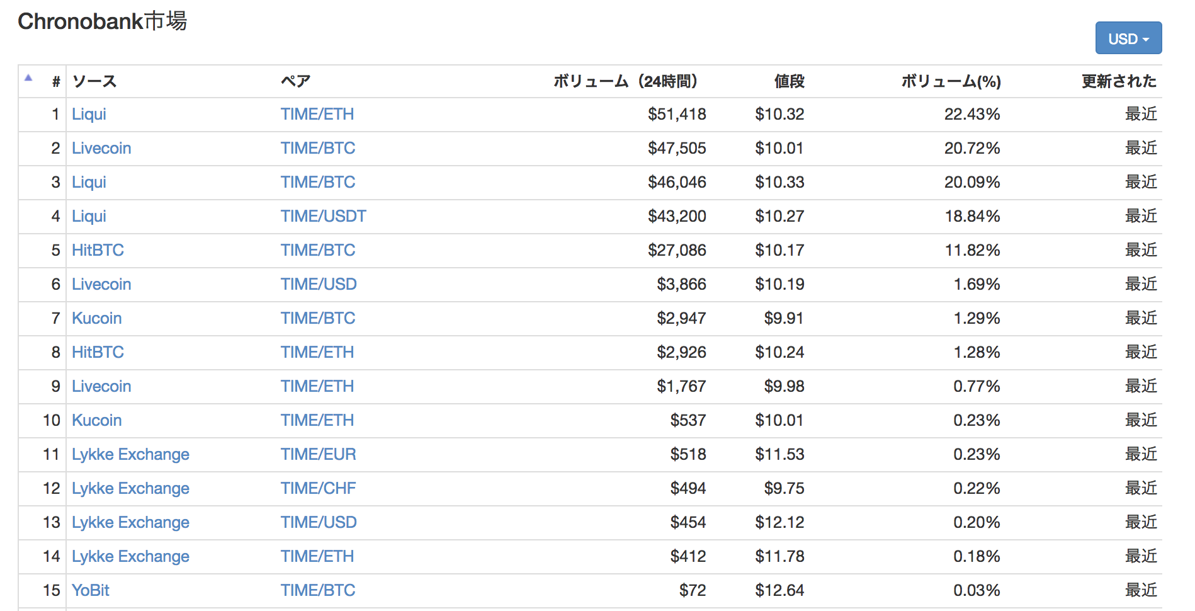Open the TIME/EUR pair link

pyautogui.click(x=319, y=454)
